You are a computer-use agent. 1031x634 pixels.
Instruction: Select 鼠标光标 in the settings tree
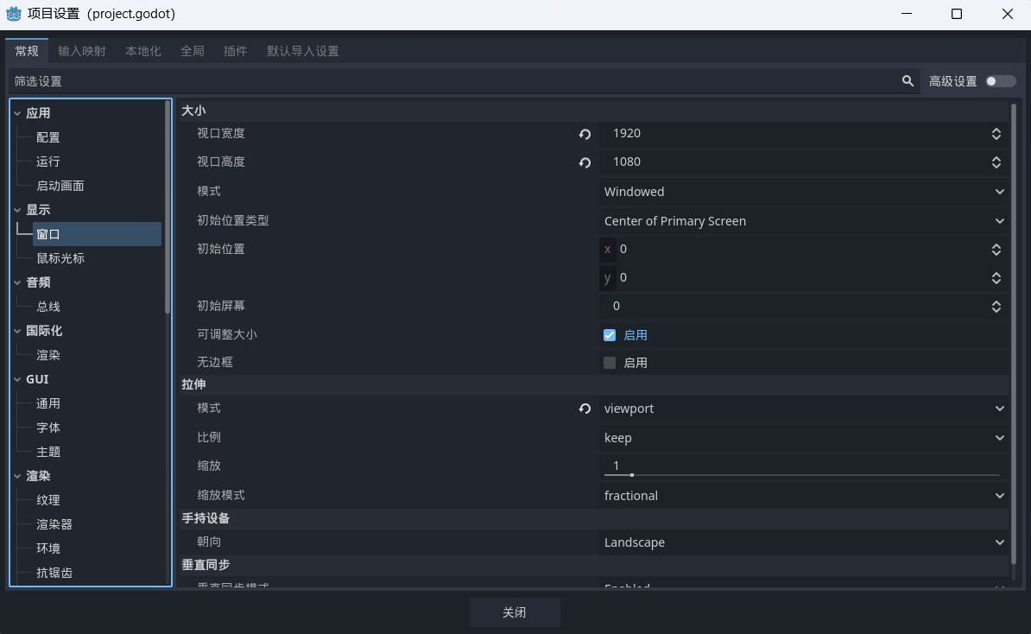point(60,258)
